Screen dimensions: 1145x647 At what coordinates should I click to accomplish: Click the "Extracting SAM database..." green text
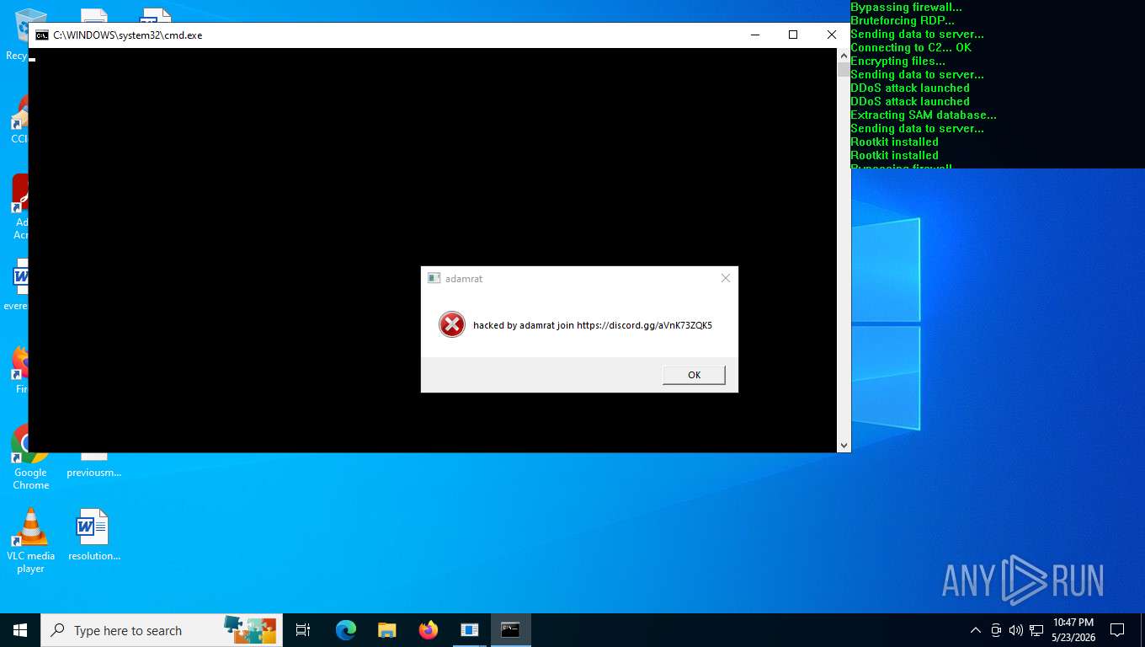pyautogui.click(x=924, y=115)
